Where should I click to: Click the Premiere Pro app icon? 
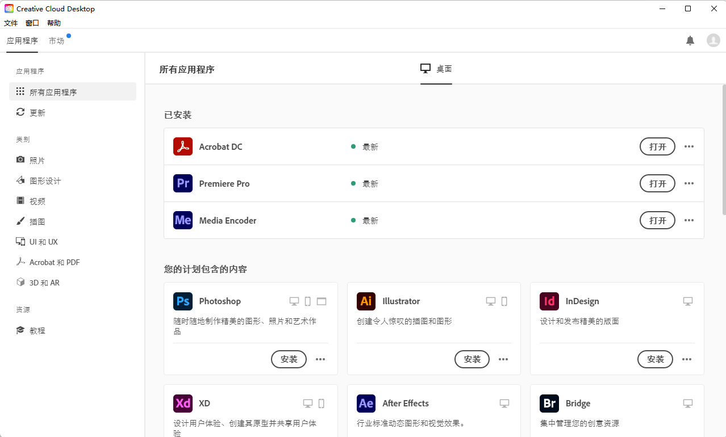(183, 183)
